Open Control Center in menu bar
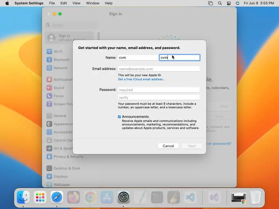The image size is (279, 209). (229, 3)
